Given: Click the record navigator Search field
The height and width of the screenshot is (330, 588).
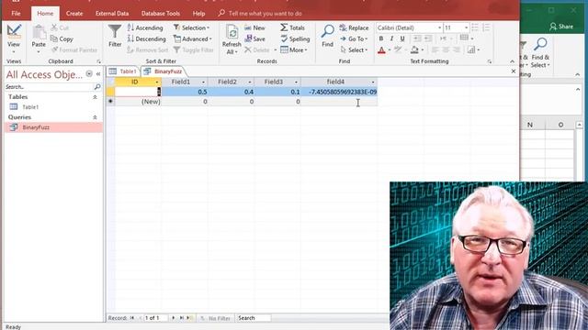Looking at the screenshot, I should pos(254,318).
